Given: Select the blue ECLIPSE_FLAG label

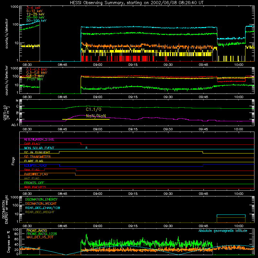Looking at the screenshot, I should pyautogui.click(x=35, y=165).
